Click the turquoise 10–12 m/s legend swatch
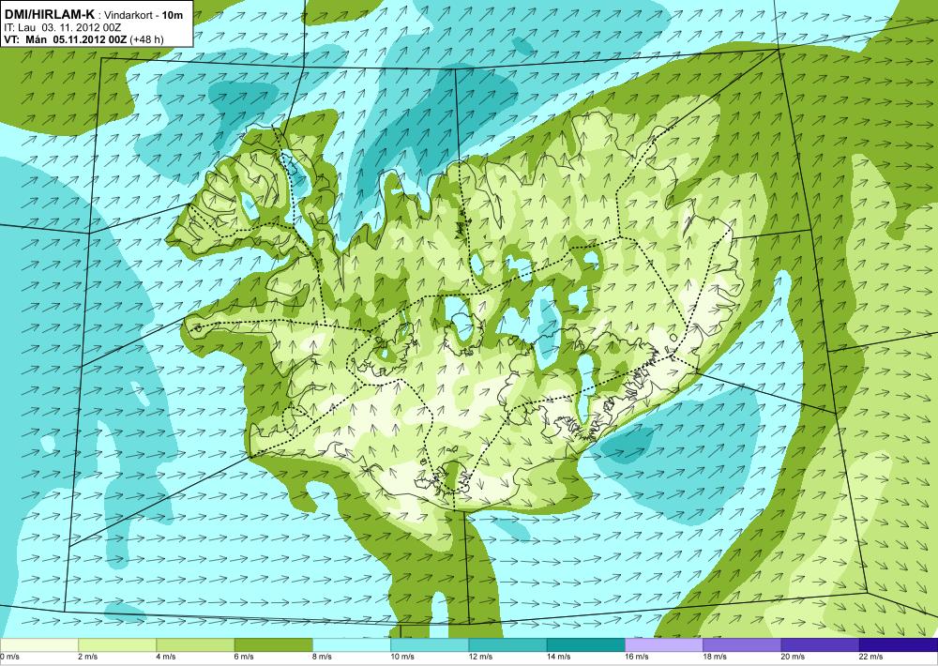This screenshot has width=938, height=666. (x=430, y=645)
